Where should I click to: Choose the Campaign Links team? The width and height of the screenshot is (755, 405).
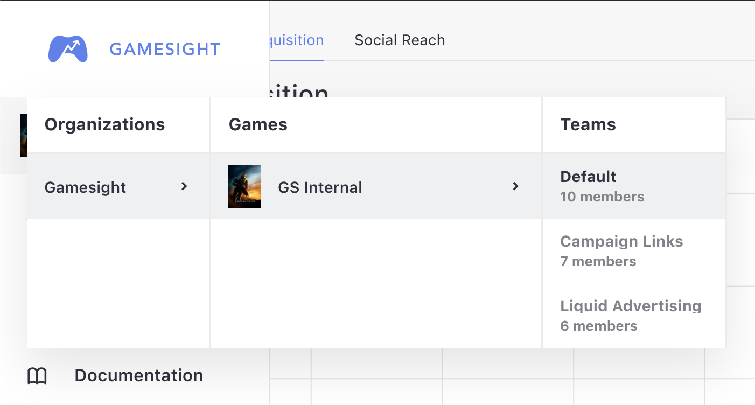click(621, 241)
